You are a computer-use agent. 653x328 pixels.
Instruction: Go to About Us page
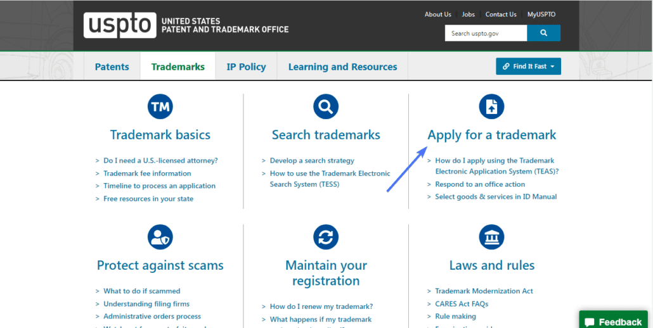click(x=437, y=14)
